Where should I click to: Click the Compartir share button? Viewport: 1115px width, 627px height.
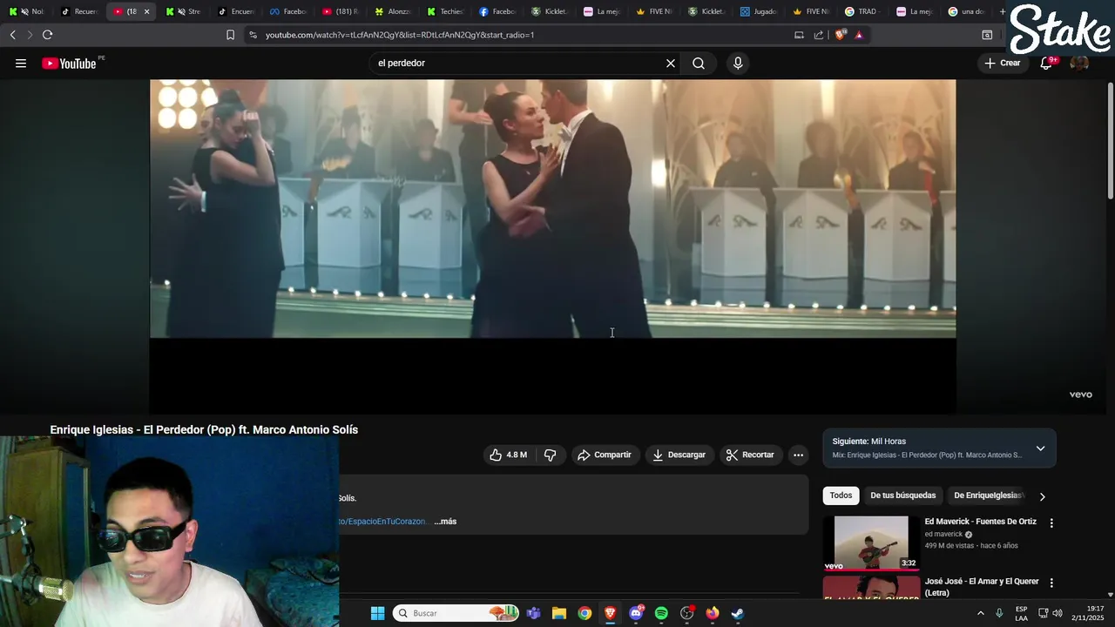(605, 455)
